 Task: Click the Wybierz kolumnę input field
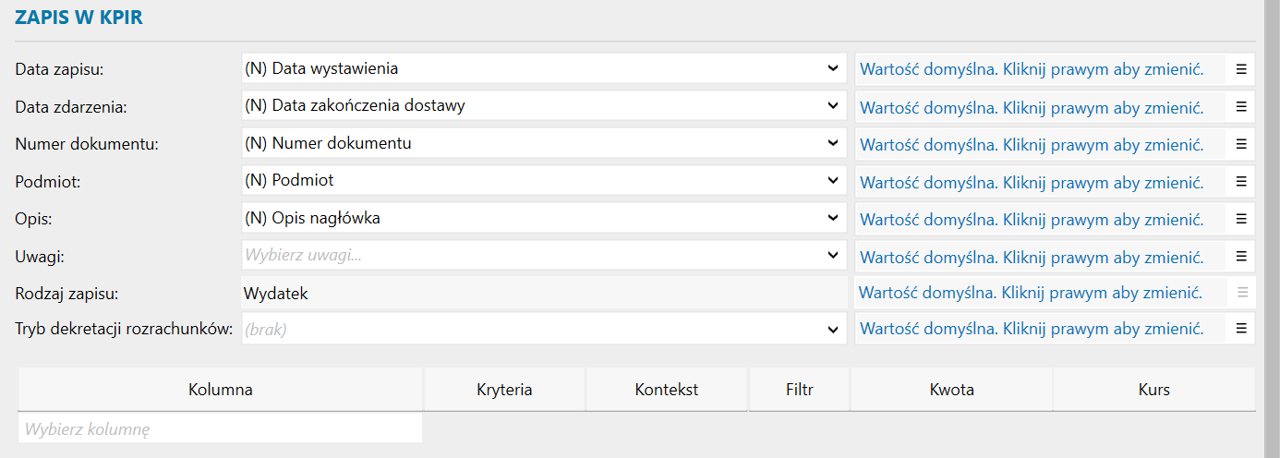pyautogui.click(x=220, y=428)
